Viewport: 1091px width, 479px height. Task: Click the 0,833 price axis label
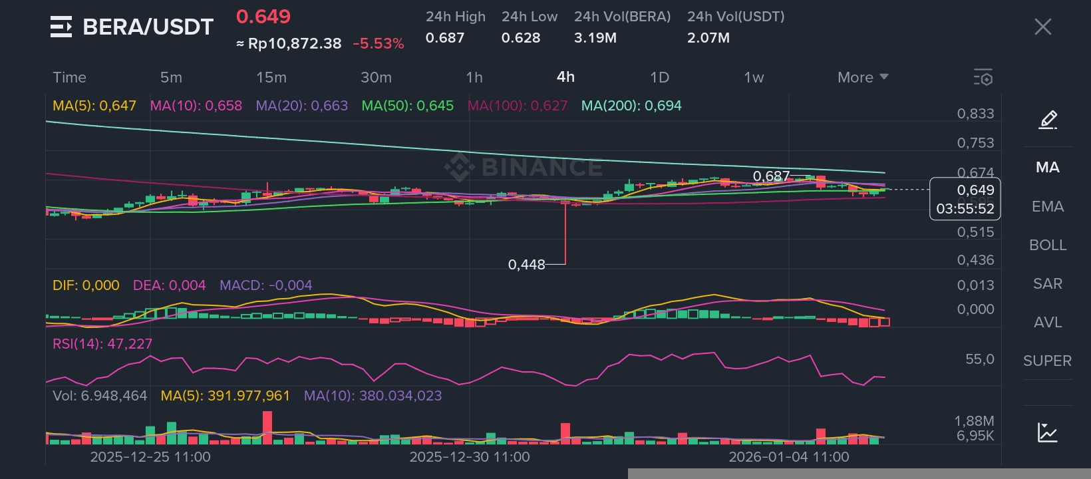[x=975, y=114]
